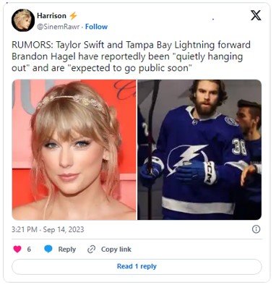The width and height of the screenshot is (276, 285).
Task: Click the chain link icon beside Copy link
Action: [x=91, y=249]
